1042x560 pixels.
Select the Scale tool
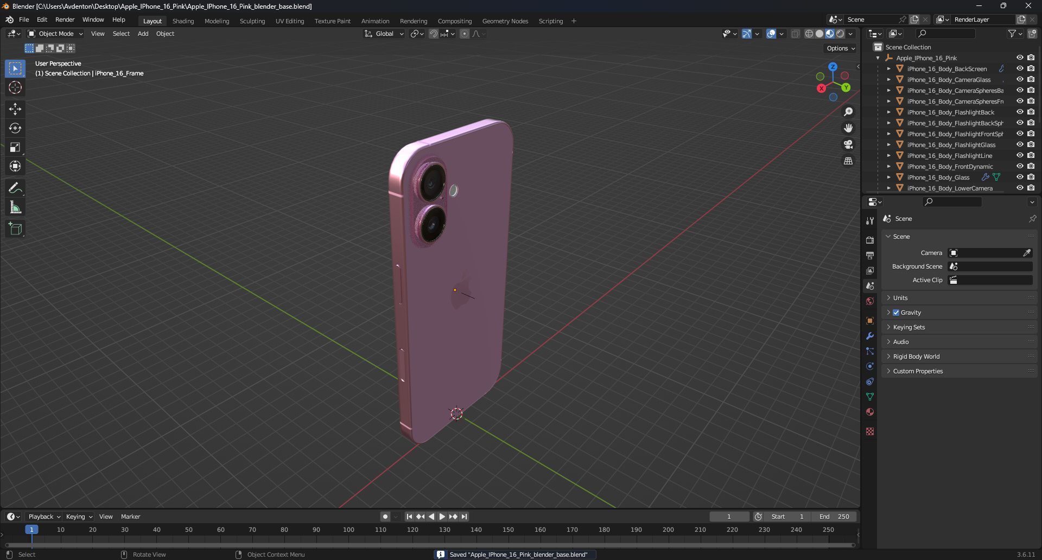[15, 147]
